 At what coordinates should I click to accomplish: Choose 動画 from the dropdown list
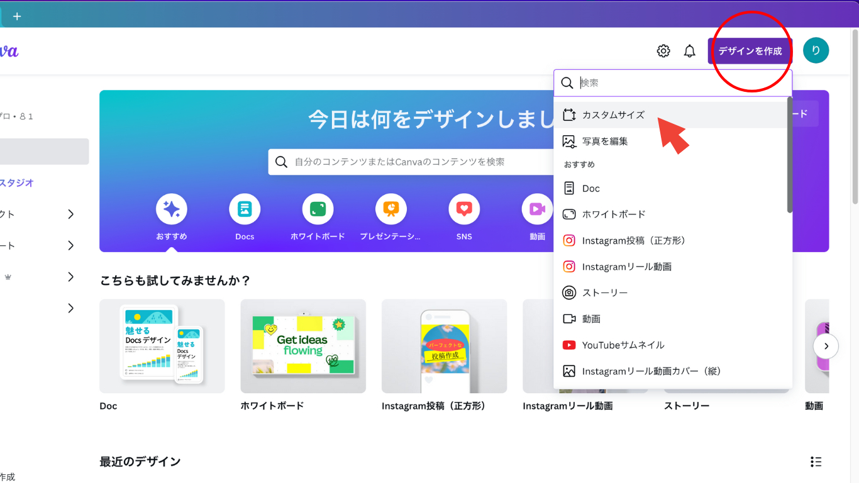(670, 319)
